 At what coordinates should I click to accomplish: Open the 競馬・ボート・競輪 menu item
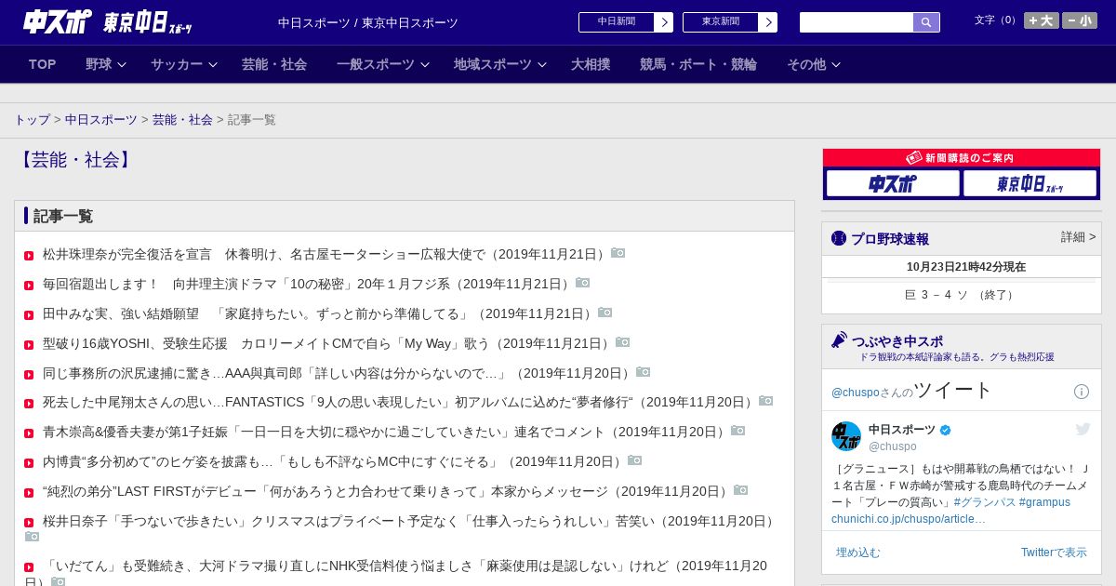pos(698,64)
